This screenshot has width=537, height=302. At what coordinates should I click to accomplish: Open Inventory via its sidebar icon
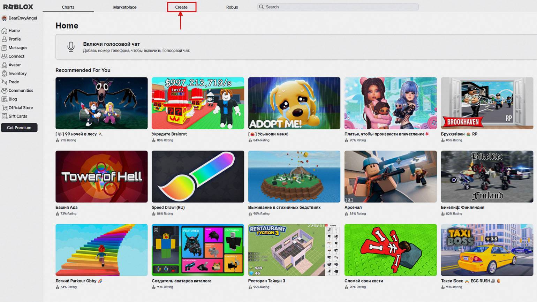tap(5, 74)
